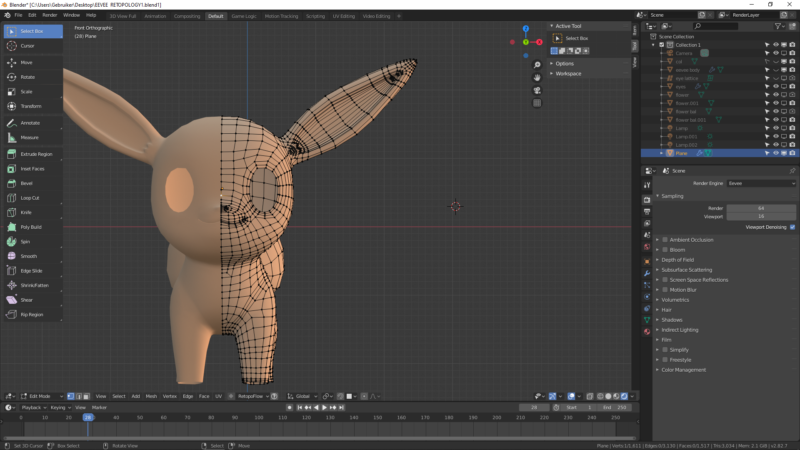Activate the Poly Build tool
Image resolution: width=800 pixels, height=450 pixels.
pos(31,227)
